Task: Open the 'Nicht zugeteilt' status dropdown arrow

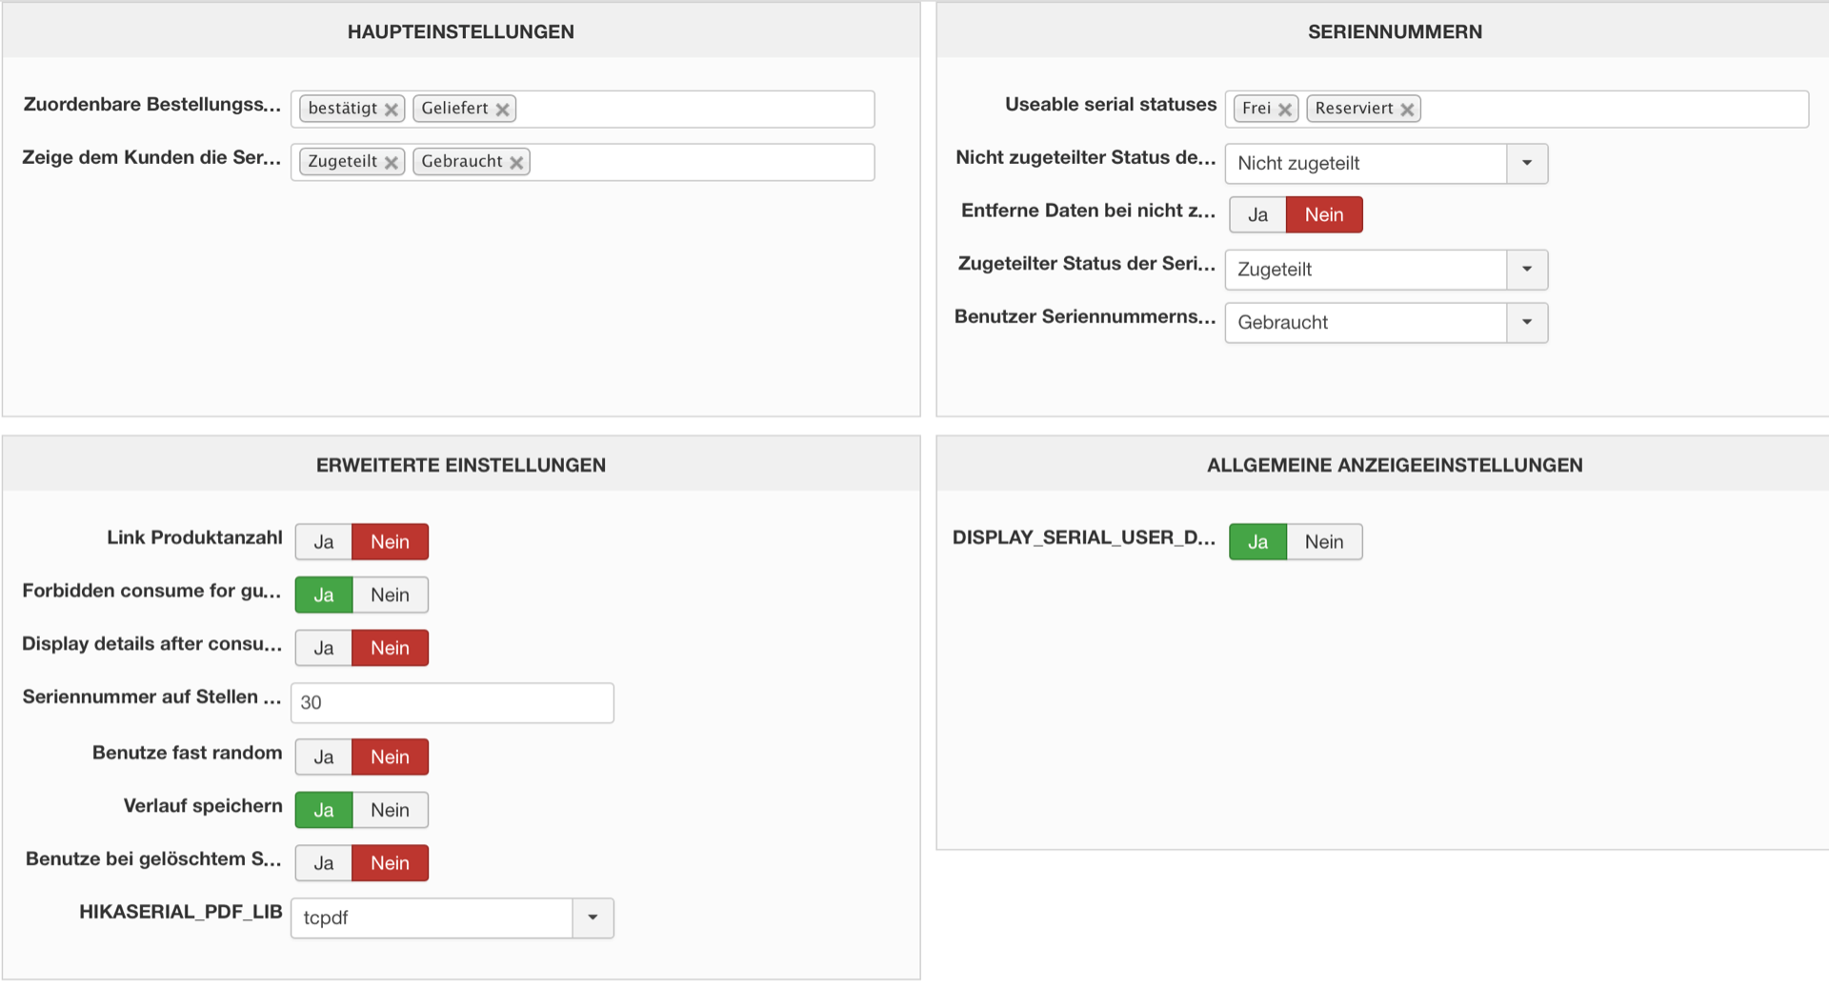Action: tap(1527, 163)
